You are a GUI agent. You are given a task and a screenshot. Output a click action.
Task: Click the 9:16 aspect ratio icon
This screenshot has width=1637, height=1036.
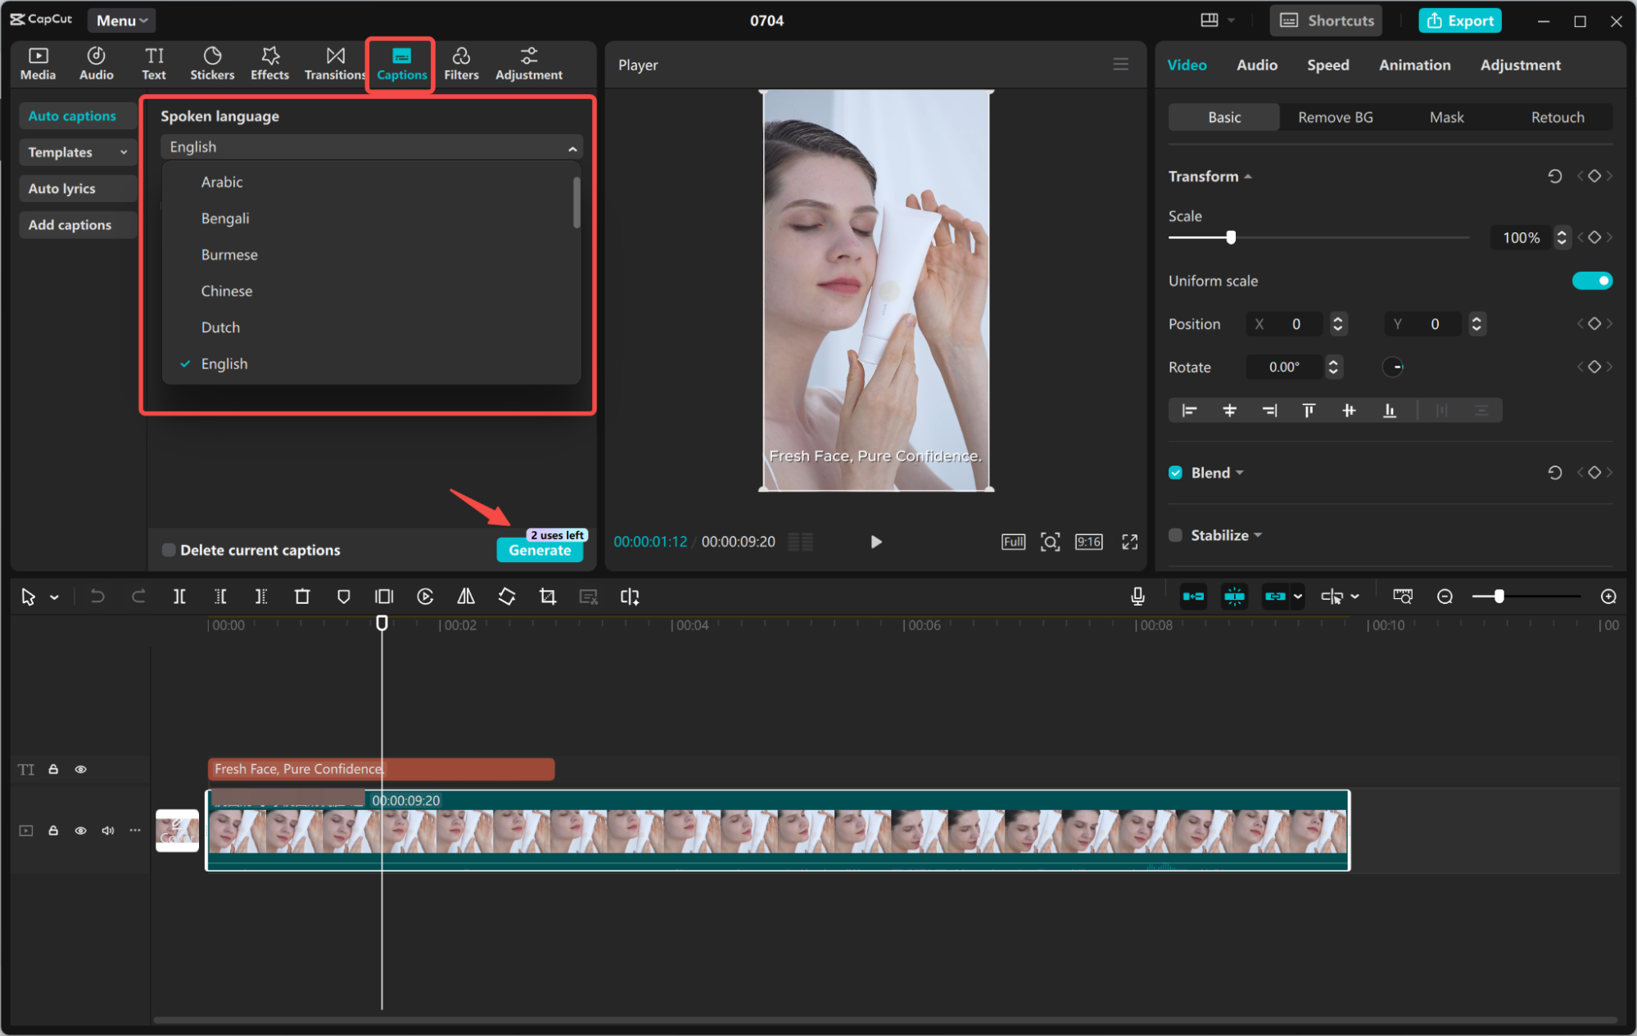coord(1088,542)
